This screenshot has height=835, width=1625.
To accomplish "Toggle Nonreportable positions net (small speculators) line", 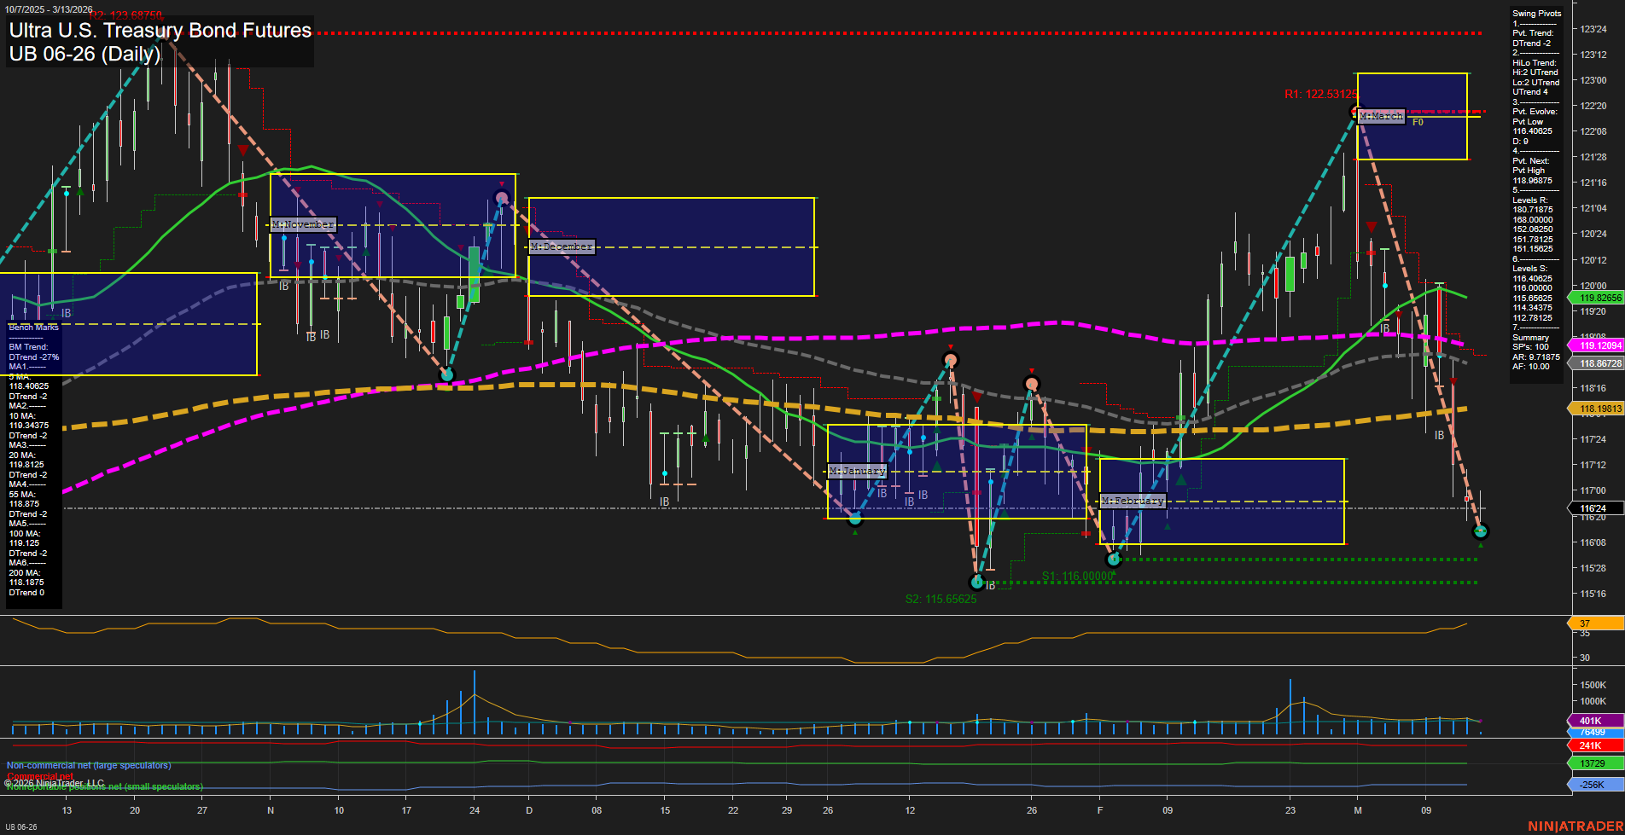I will (x=104, y=786).
